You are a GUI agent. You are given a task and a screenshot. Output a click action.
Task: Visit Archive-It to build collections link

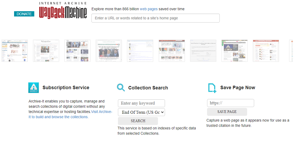pos(70,114)
